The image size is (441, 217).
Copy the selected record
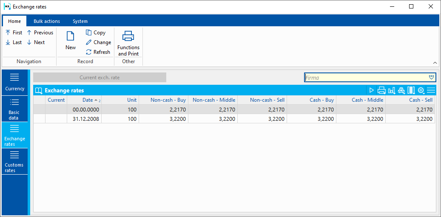click(96, 33)
